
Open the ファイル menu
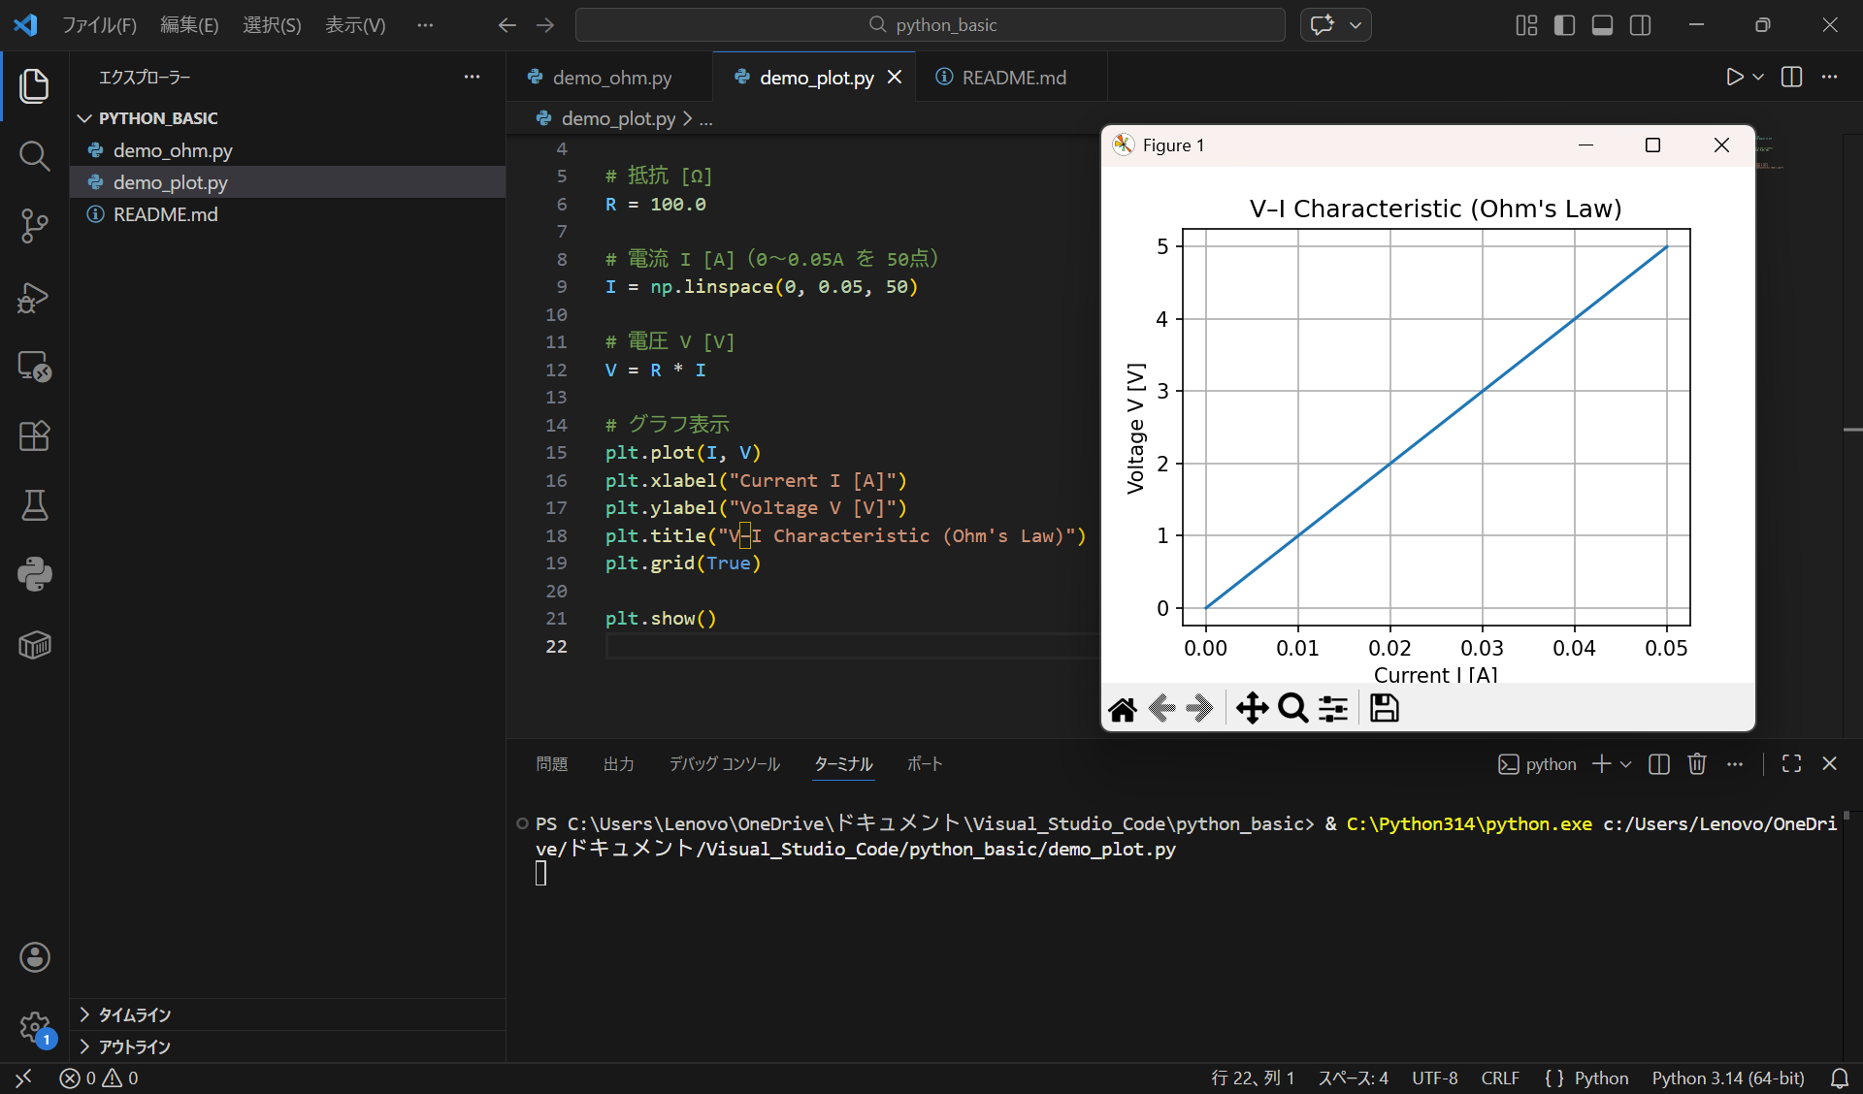[x=100, y=25]
